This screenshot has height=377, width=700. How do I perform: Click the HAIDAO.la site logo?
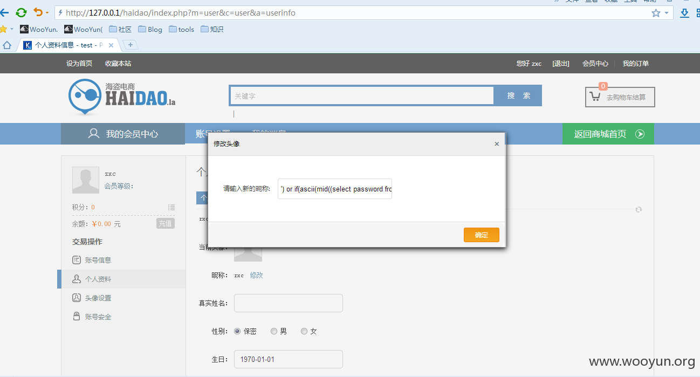122,97
